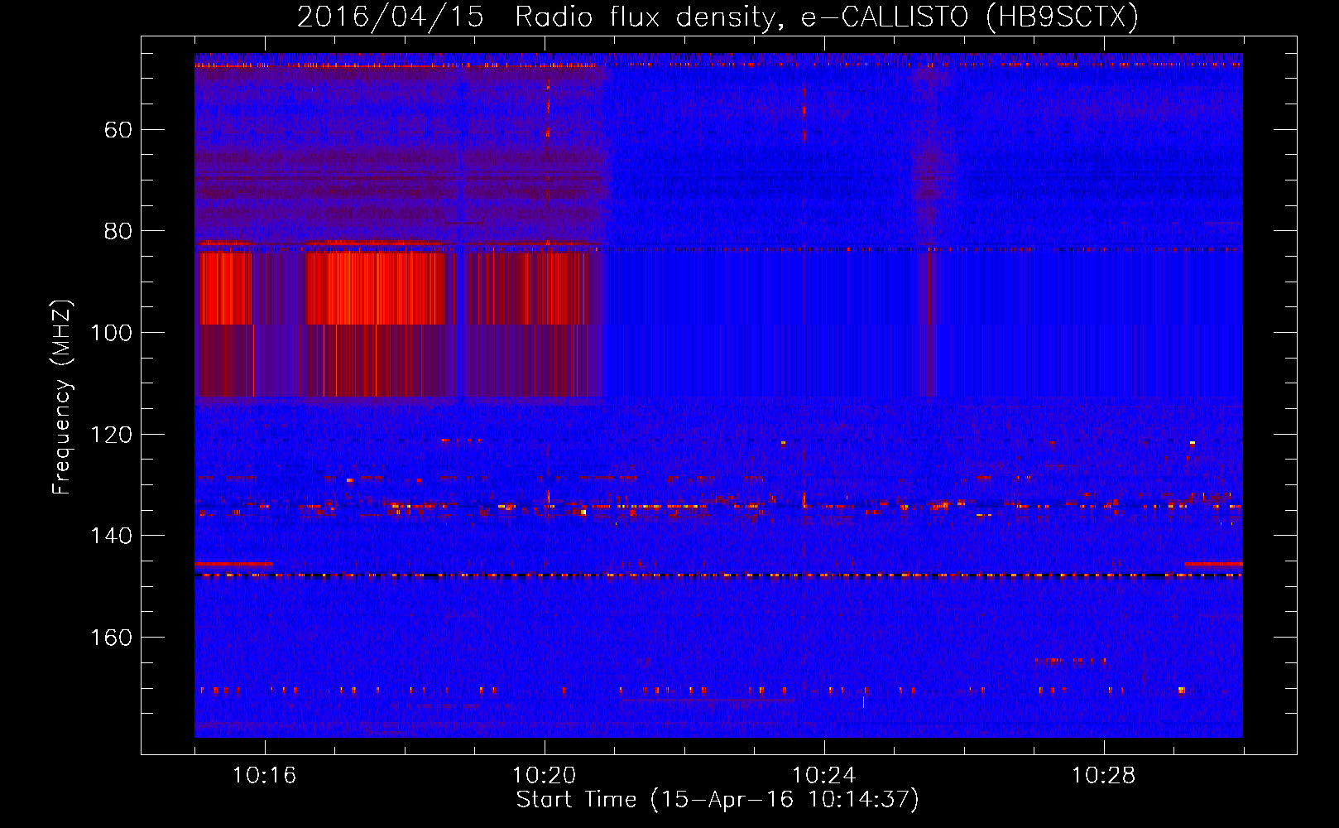Click the 120 frequency tick label

111,435
